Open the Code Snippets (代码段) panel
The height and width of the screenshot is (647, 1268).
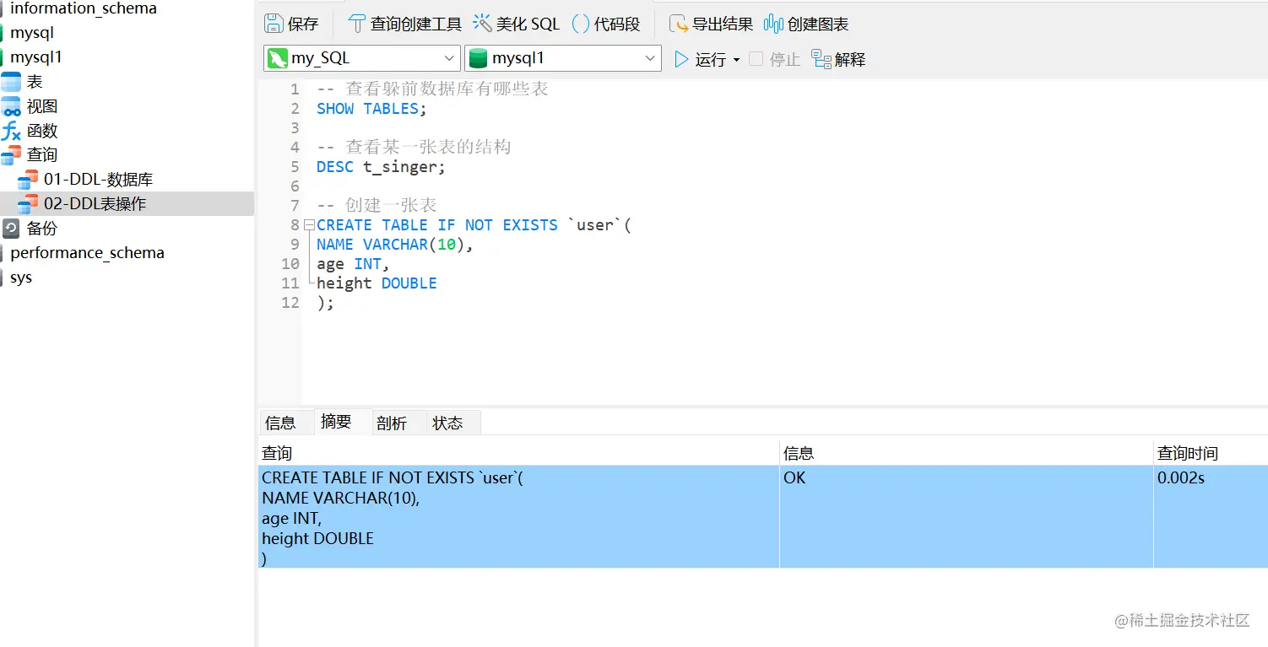point(606,24)
